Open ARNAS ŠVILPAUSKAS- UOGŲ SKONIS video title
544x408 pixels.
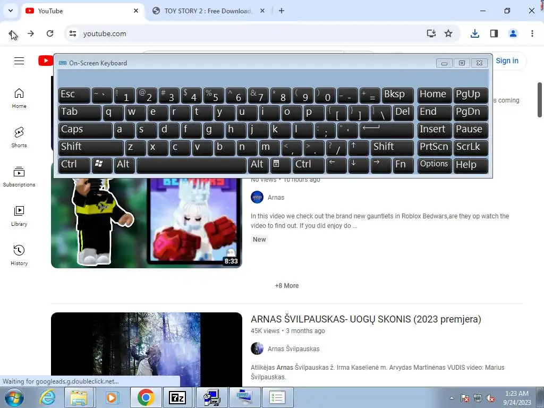[365, 319]
